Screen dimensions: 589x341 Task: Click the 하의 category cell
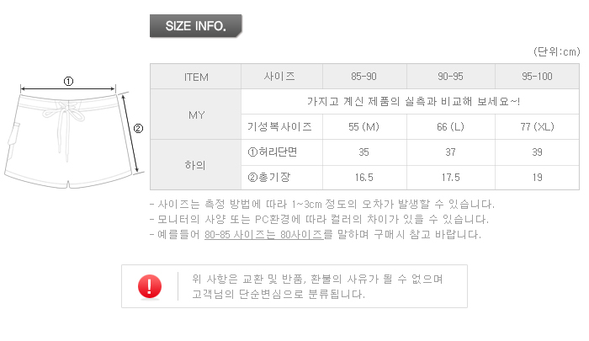coord(195,165)
